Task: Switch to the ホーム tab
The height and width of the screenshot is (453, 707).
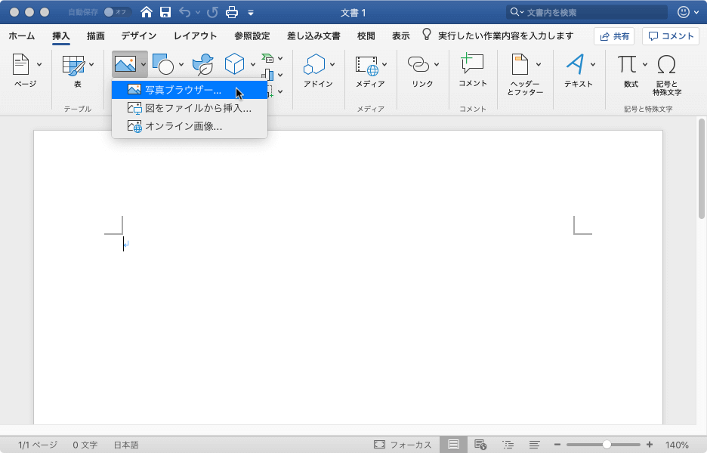Action: (22, 36)
